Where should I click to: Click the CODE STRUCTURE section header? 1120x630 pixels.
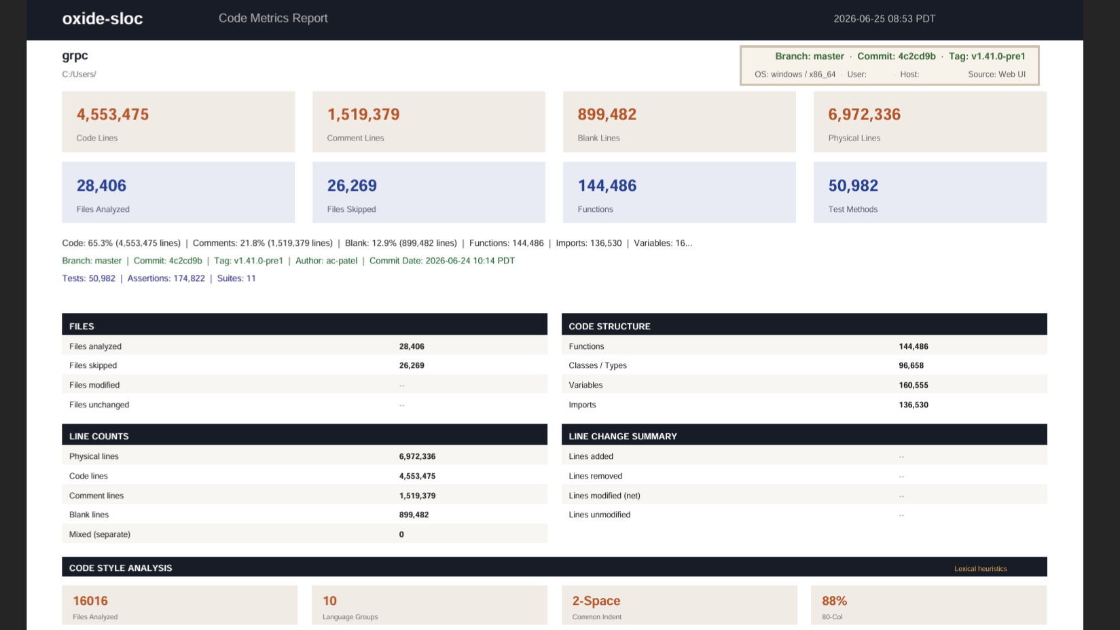804,325
